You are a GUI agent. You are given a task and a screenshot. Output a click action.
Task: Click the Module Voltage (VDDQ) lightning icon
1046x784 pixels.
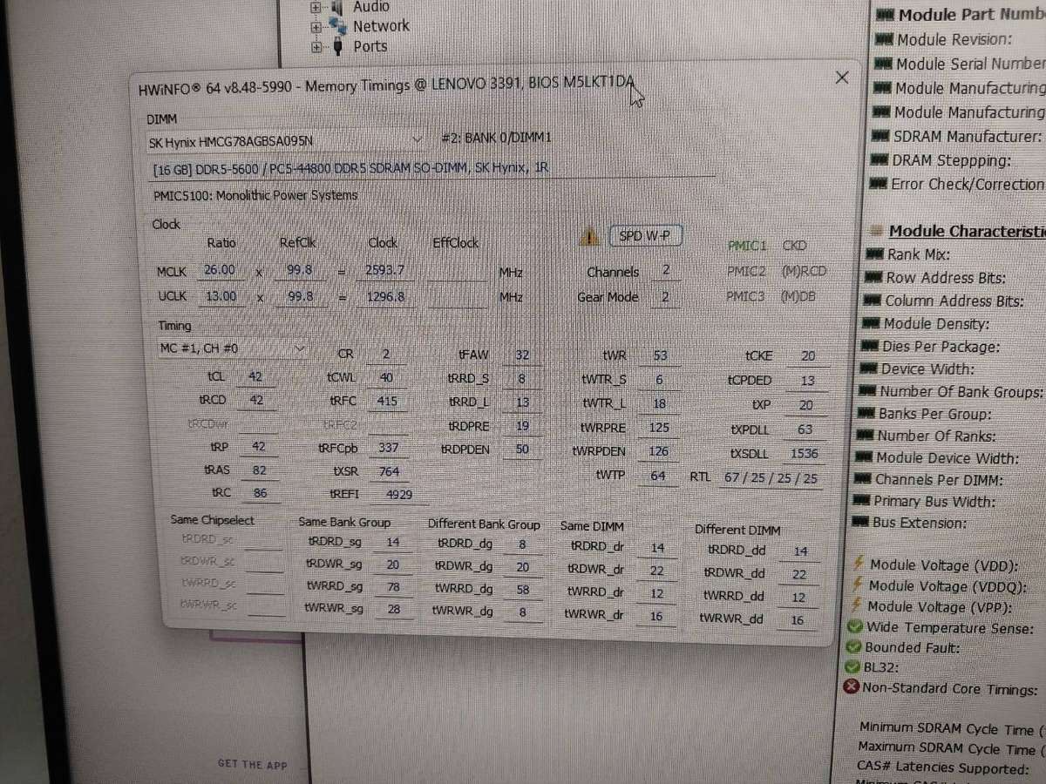859,585
